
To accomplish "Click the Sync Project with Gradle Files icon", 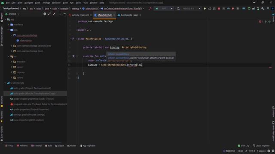I will [x=253, y=9].
